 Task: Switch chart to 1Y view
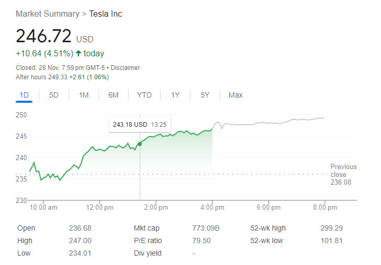tap(175, 95)
